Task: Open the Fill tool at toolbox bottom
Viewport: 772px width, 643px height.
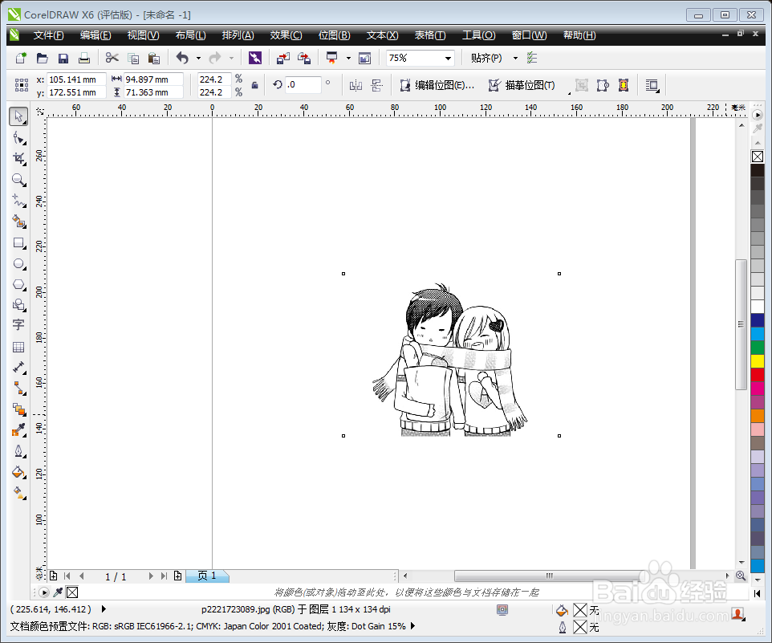Action: 19,473
